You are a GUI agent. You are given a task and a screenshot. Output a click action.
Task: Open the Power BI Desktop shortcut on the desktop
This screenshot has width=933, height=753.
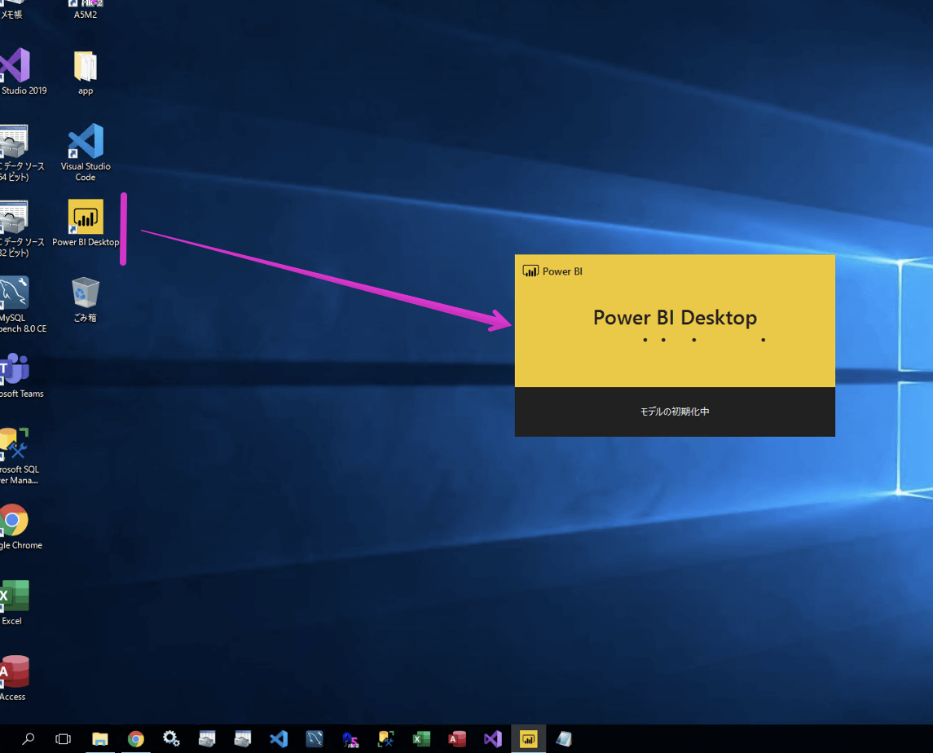click(x=86, y=223)
